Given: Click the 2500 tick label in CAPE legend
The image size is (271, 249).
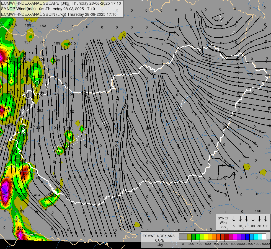Looking at the screenshot, I should [249, 244].
